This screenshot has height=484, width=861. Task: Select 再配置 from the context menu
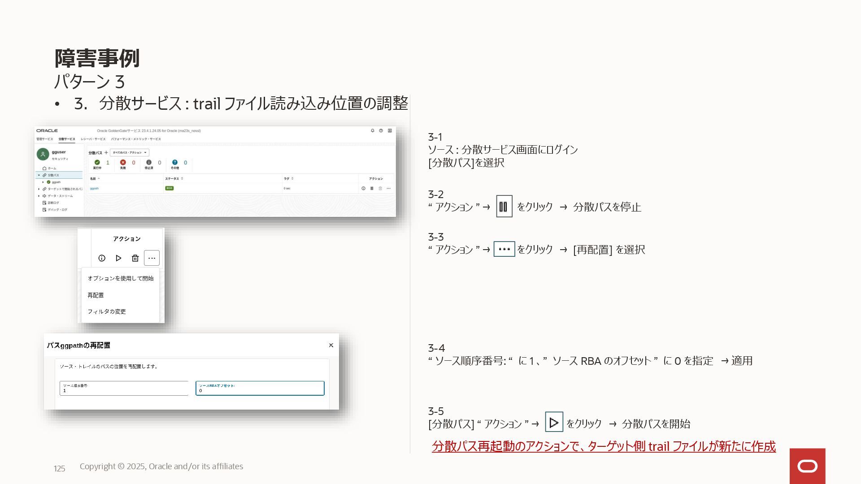(x=96, y=295)
